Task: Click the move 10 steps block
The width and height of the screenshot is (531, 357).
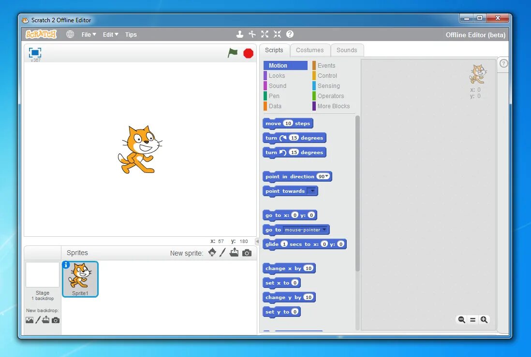Action: [288, 123]
